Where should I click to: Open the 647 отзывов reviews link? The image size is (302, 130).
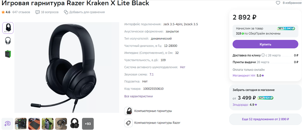coord(21,12)
